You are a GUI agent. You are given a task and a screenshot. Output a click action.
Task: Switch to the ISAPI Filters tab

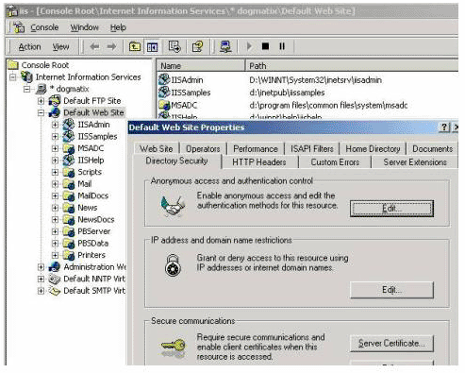tap(312, 148)
